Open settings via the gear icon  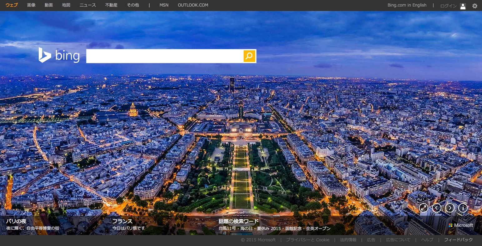(x=475, y=6)
